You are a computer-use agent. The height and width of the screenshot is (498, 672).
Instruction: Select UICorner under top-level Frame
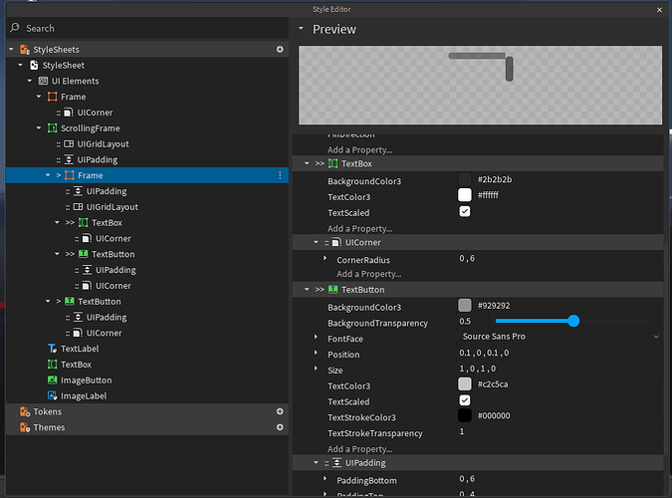[147, 113]
